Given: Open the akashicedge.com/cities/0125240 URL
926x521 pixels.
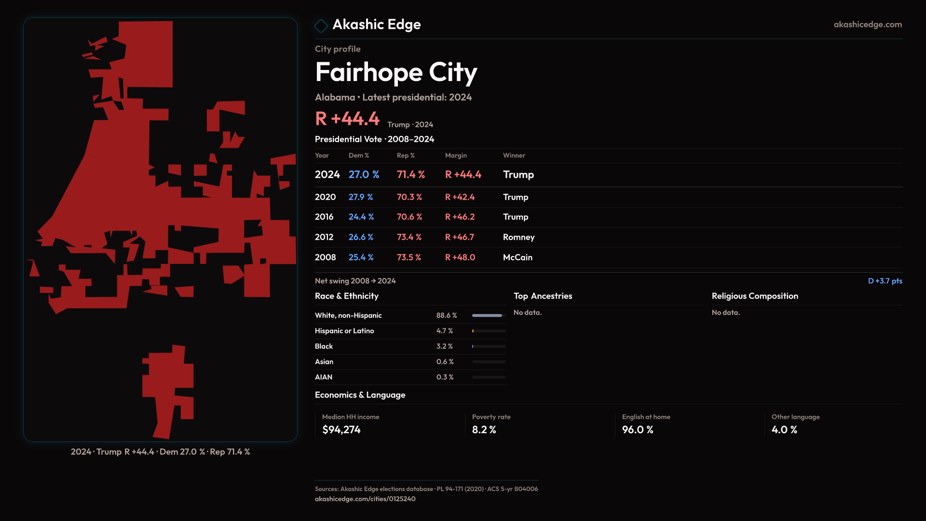Looking at the screenshot, I should tap(365, 499).
